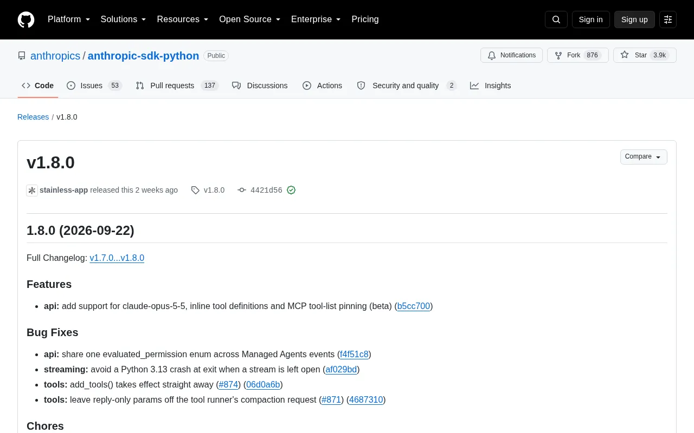Open the Compare dropdown
The height and width of the screenshot is (433, 694).
point(644,157)
